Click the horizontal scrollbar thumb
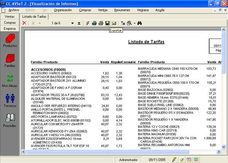 click(x=108, y=152)
